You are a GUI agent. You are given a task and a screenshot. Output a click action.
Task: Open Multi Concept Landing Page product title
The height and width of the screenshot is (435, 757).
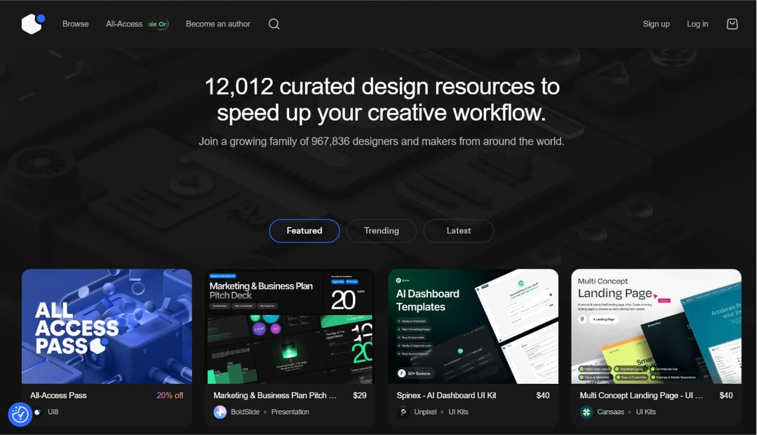click(x=641, y=396)
